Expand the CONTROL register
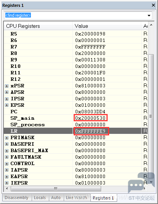This screenshot has width=158, height=204. pos(6,164)
